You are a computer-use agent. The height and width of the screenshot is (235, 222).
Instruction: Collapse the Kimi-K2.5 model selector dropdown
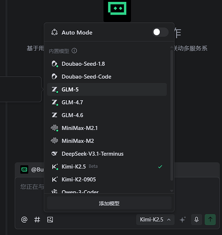(155, 219)
